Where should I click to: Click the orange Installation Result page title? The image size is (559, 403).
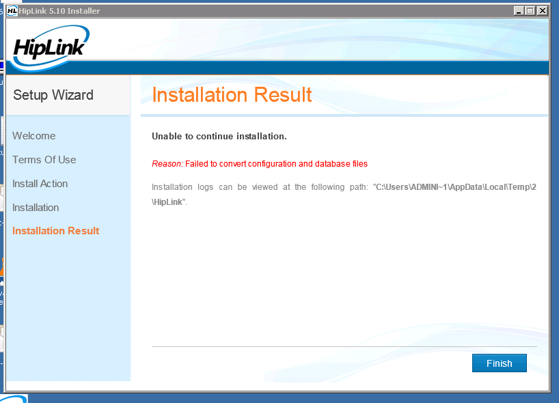tap(232, 95)
